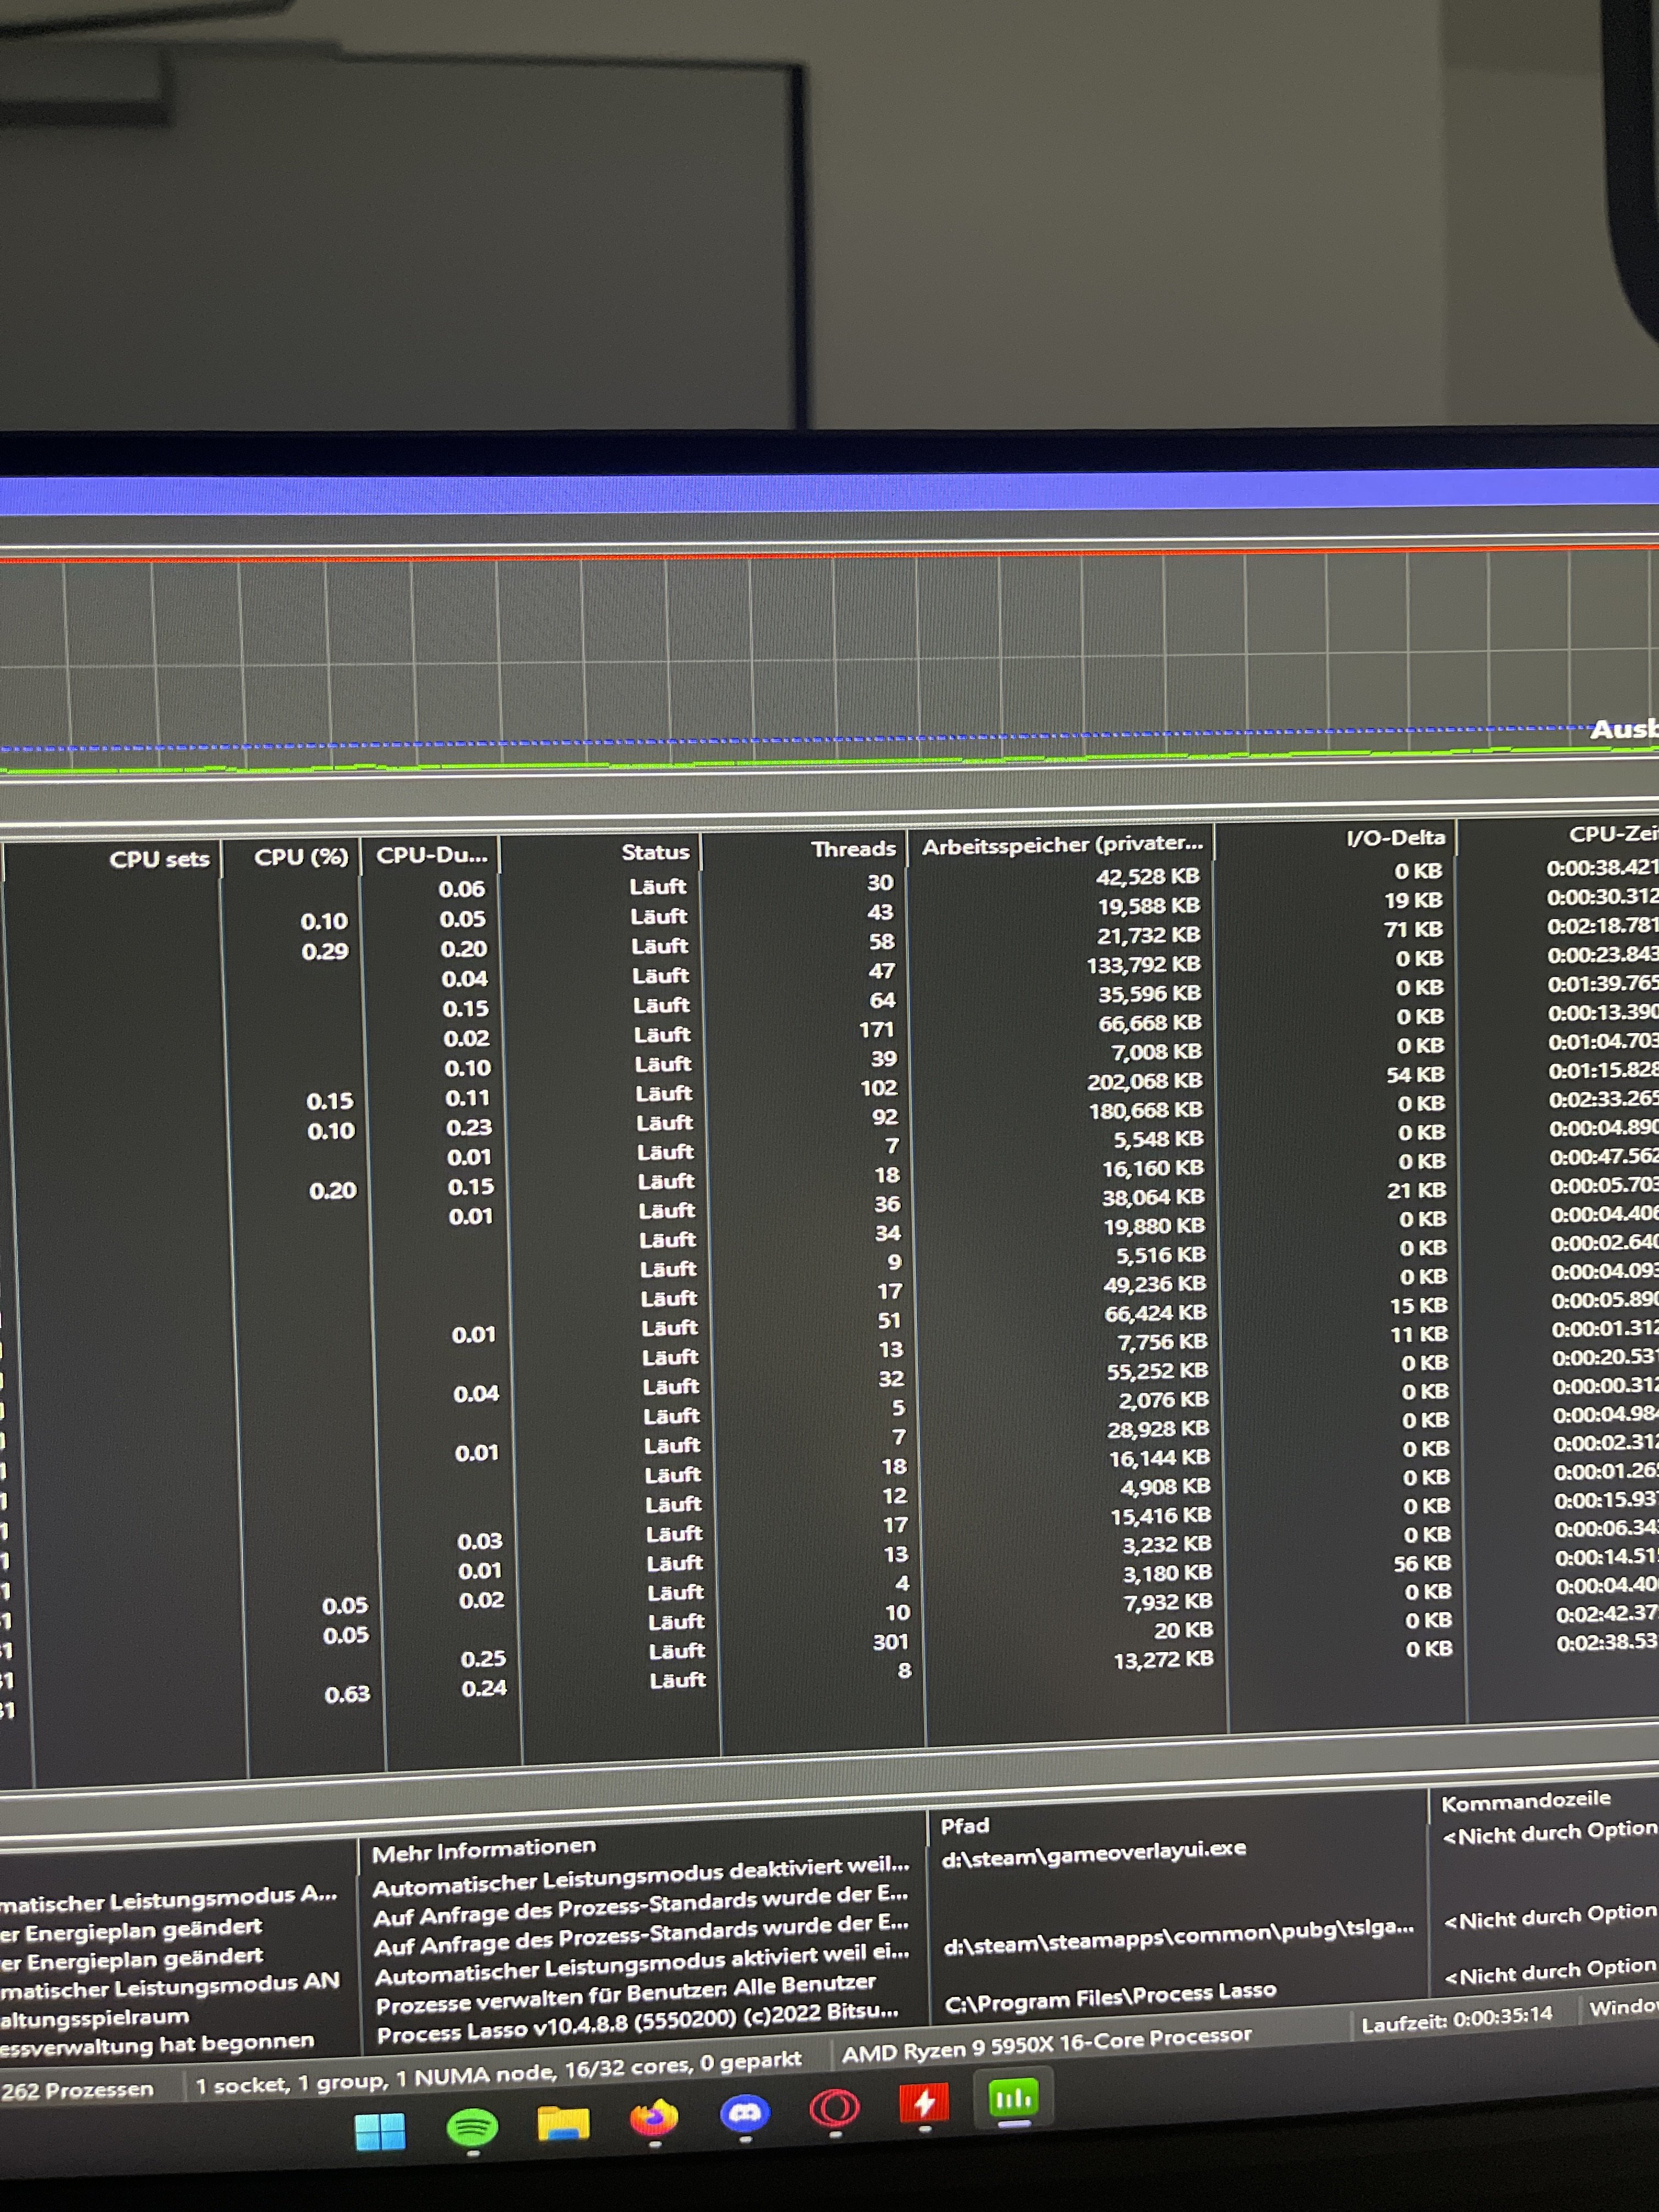Screen dimensions: 1659x2212
Task: Click the Pfad column header in log
Action: tap(964, 1826)
